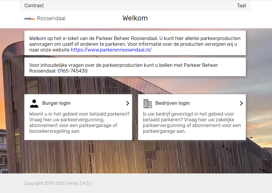Click the phone number 0165-745430
This screenshot has height=193, width=272.
click(x=73, y=71)
